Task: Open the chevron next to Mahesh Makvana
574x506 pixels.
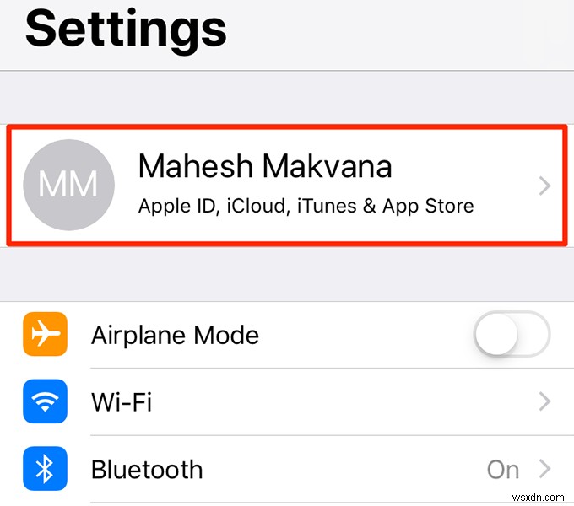Action: click(544, 186)
